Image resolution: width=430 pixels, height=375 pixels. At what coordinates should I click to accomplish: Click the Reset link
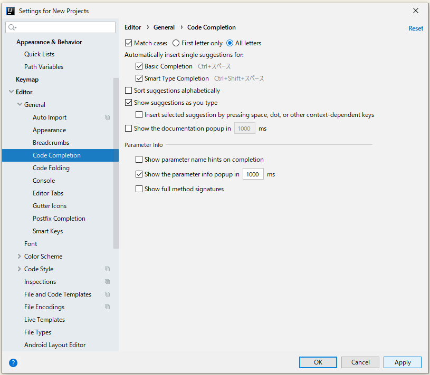pos(416,28)
